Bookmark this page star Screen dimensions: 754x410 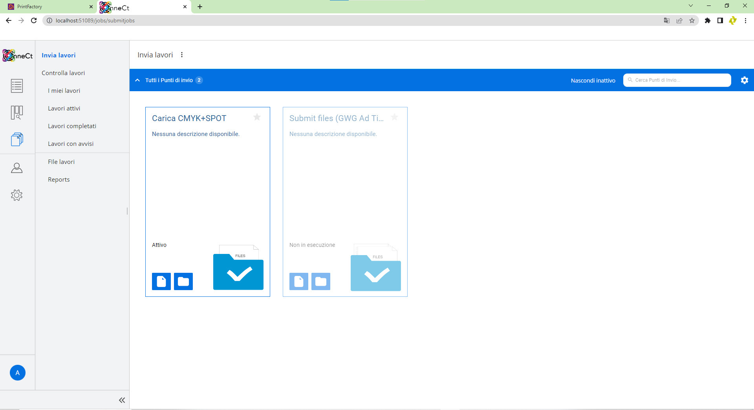[692, 20]
